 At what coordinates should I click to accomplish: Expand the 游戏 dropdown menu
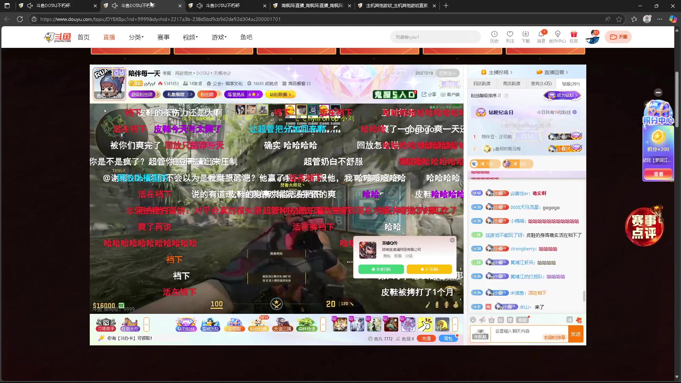tap(219, 37)
